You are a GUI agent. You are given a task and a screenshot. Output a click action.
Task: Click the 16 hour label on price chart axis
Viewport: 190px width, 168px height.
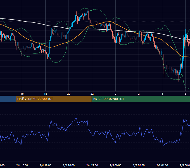22,94
